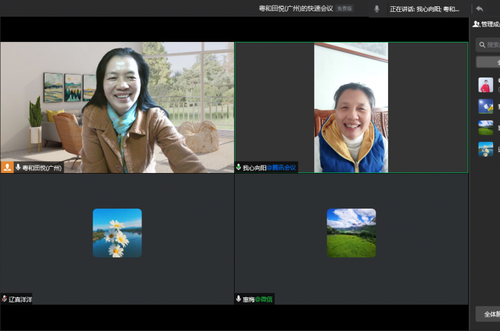This screenshot has width=500, height=331.
Task: Click the 全体 button at panel bottom
Action: pyautogui.click(x=489, y=314)
